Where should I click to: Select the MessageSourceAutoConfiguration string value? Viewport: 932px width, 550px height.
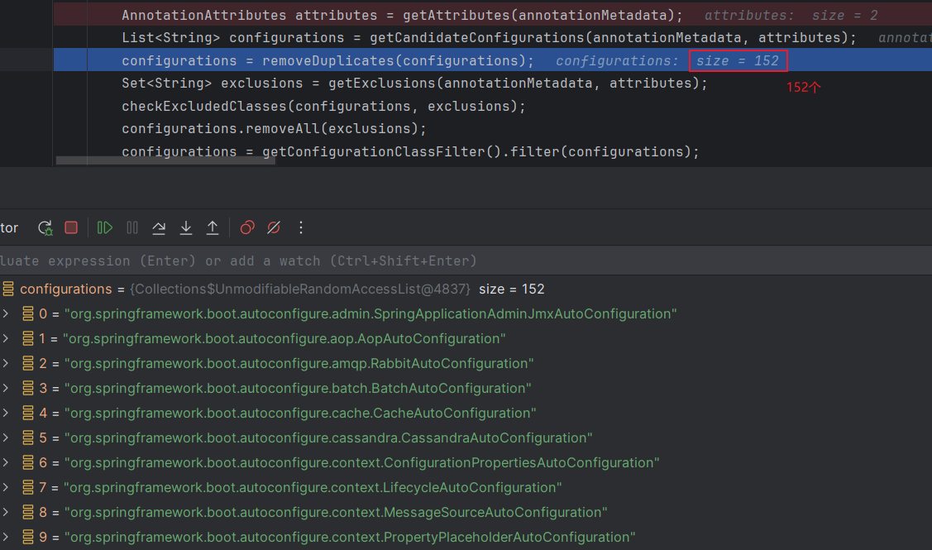[336, 512]
